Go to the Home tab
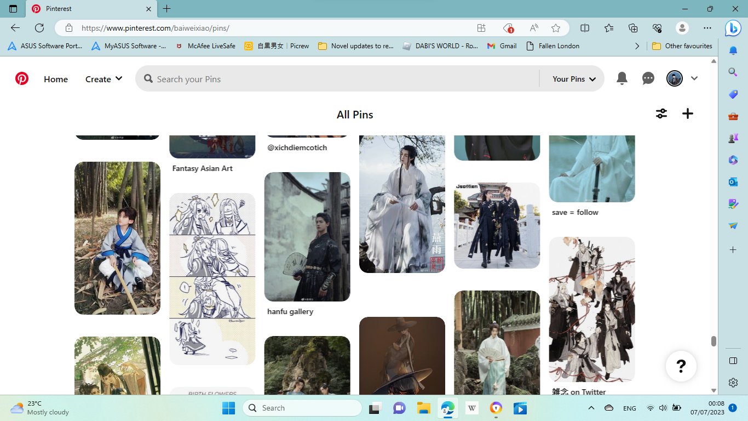Screen dimensions: 748x421 [56, 79]
